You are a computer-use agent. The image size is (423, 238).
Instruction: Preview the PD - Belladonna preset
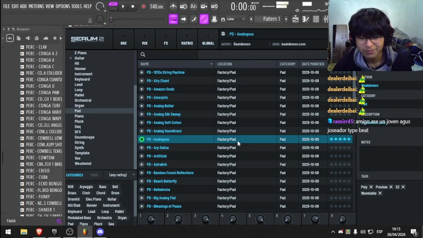pos(142,189)
